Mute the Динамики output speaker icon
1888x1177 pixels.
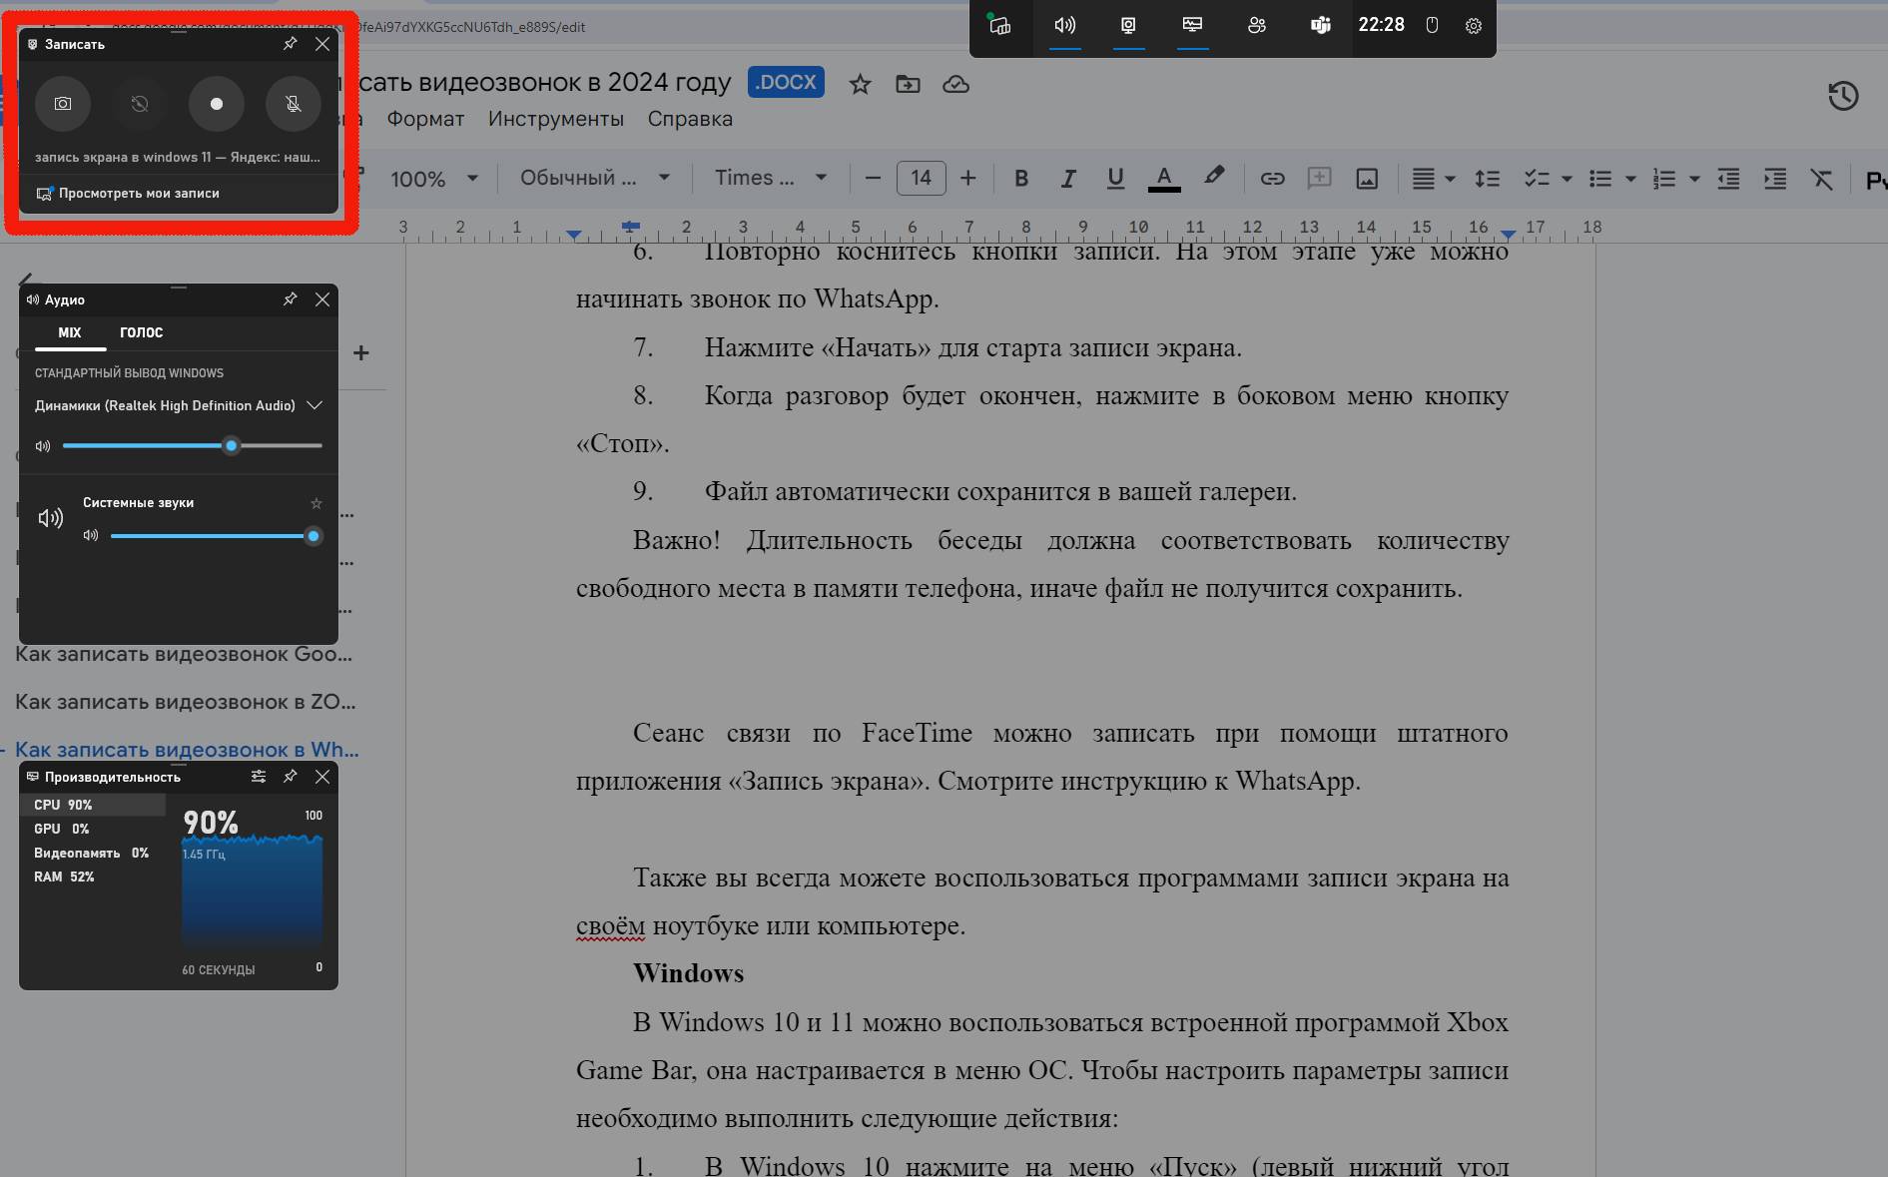pos(43,446)
